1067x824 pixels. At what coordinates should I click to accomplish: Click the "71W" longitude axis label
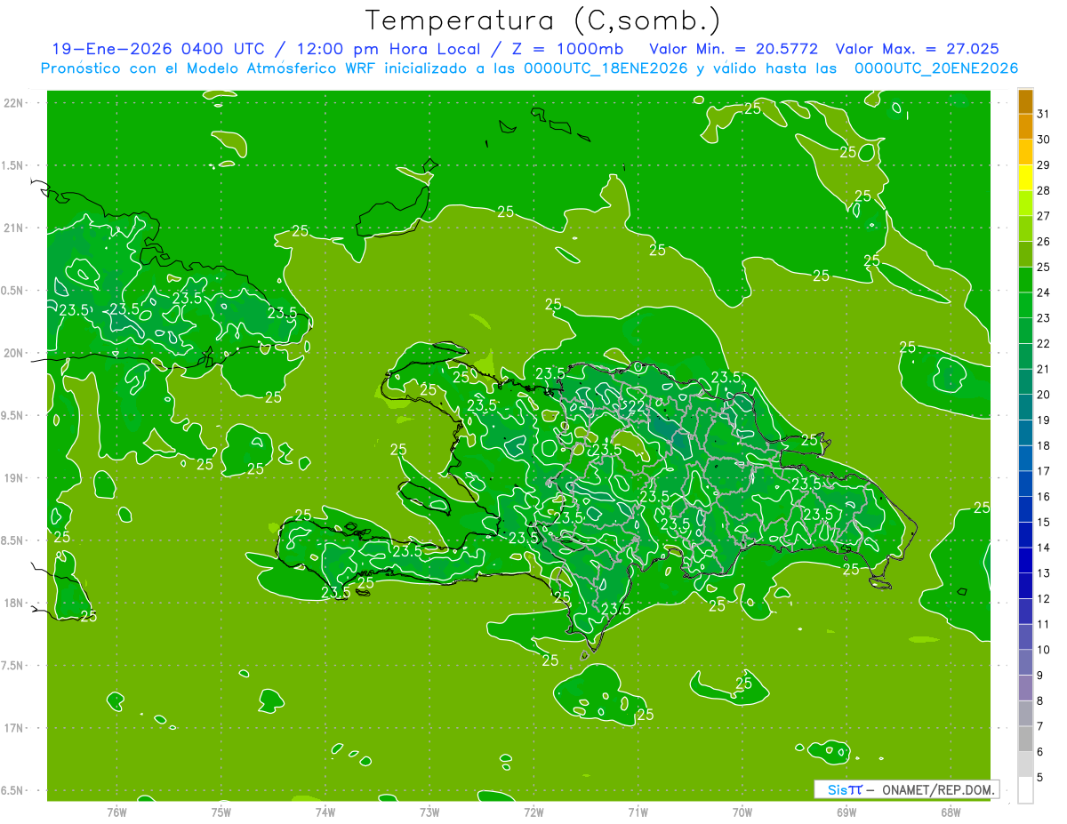pyautogui.click(x=638, y=812)
